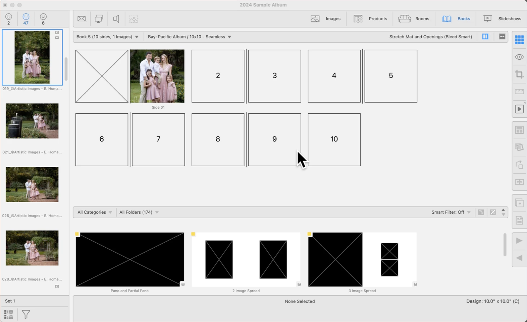The height and width of the screenshot is (322, 527).
Task: Click the envelope email icon in toolbar
Action: [x=82, y=19]
